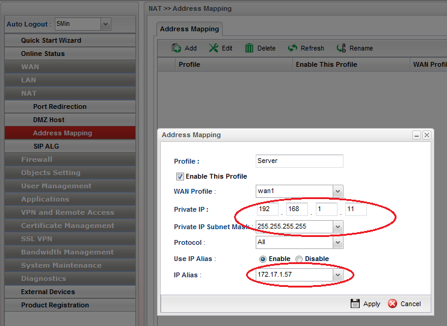Expand Diagnostics menu section
Image resolution: width=447 pixels, height=326 pixels.
[70, 278]
